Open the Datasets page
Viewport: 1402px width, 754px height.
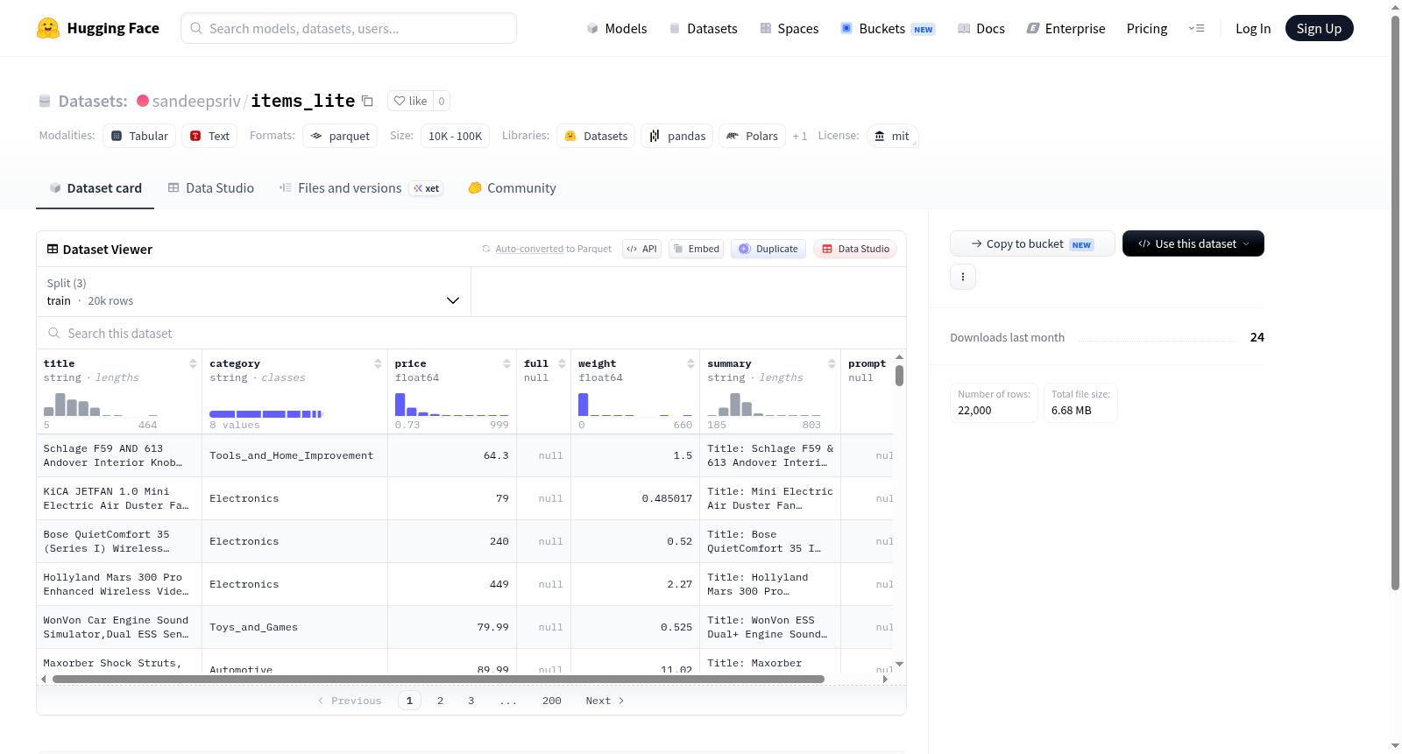pyautogui.click(x=703, y=28)
